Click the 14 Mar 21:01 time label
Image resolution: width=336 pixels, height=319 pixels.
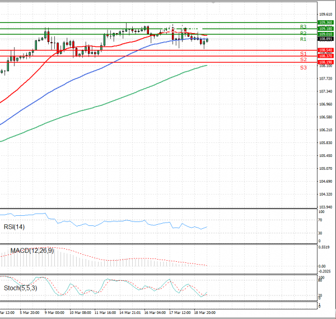pyautogui.click(x=130, y=313)
